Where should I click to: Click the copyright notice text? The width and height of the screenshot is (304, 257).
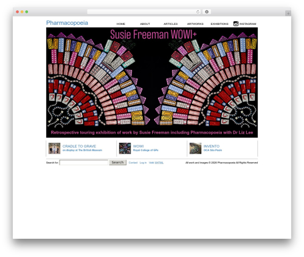click(x=221, y=163)
